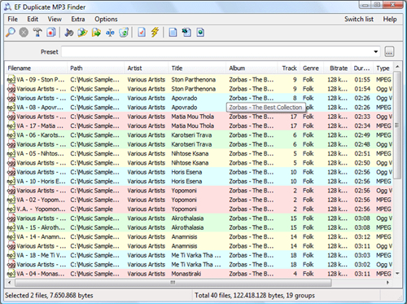This screenshot has width=407, height=304.
Task: Click the web globe document icon
Action: (x=200, y=33)
